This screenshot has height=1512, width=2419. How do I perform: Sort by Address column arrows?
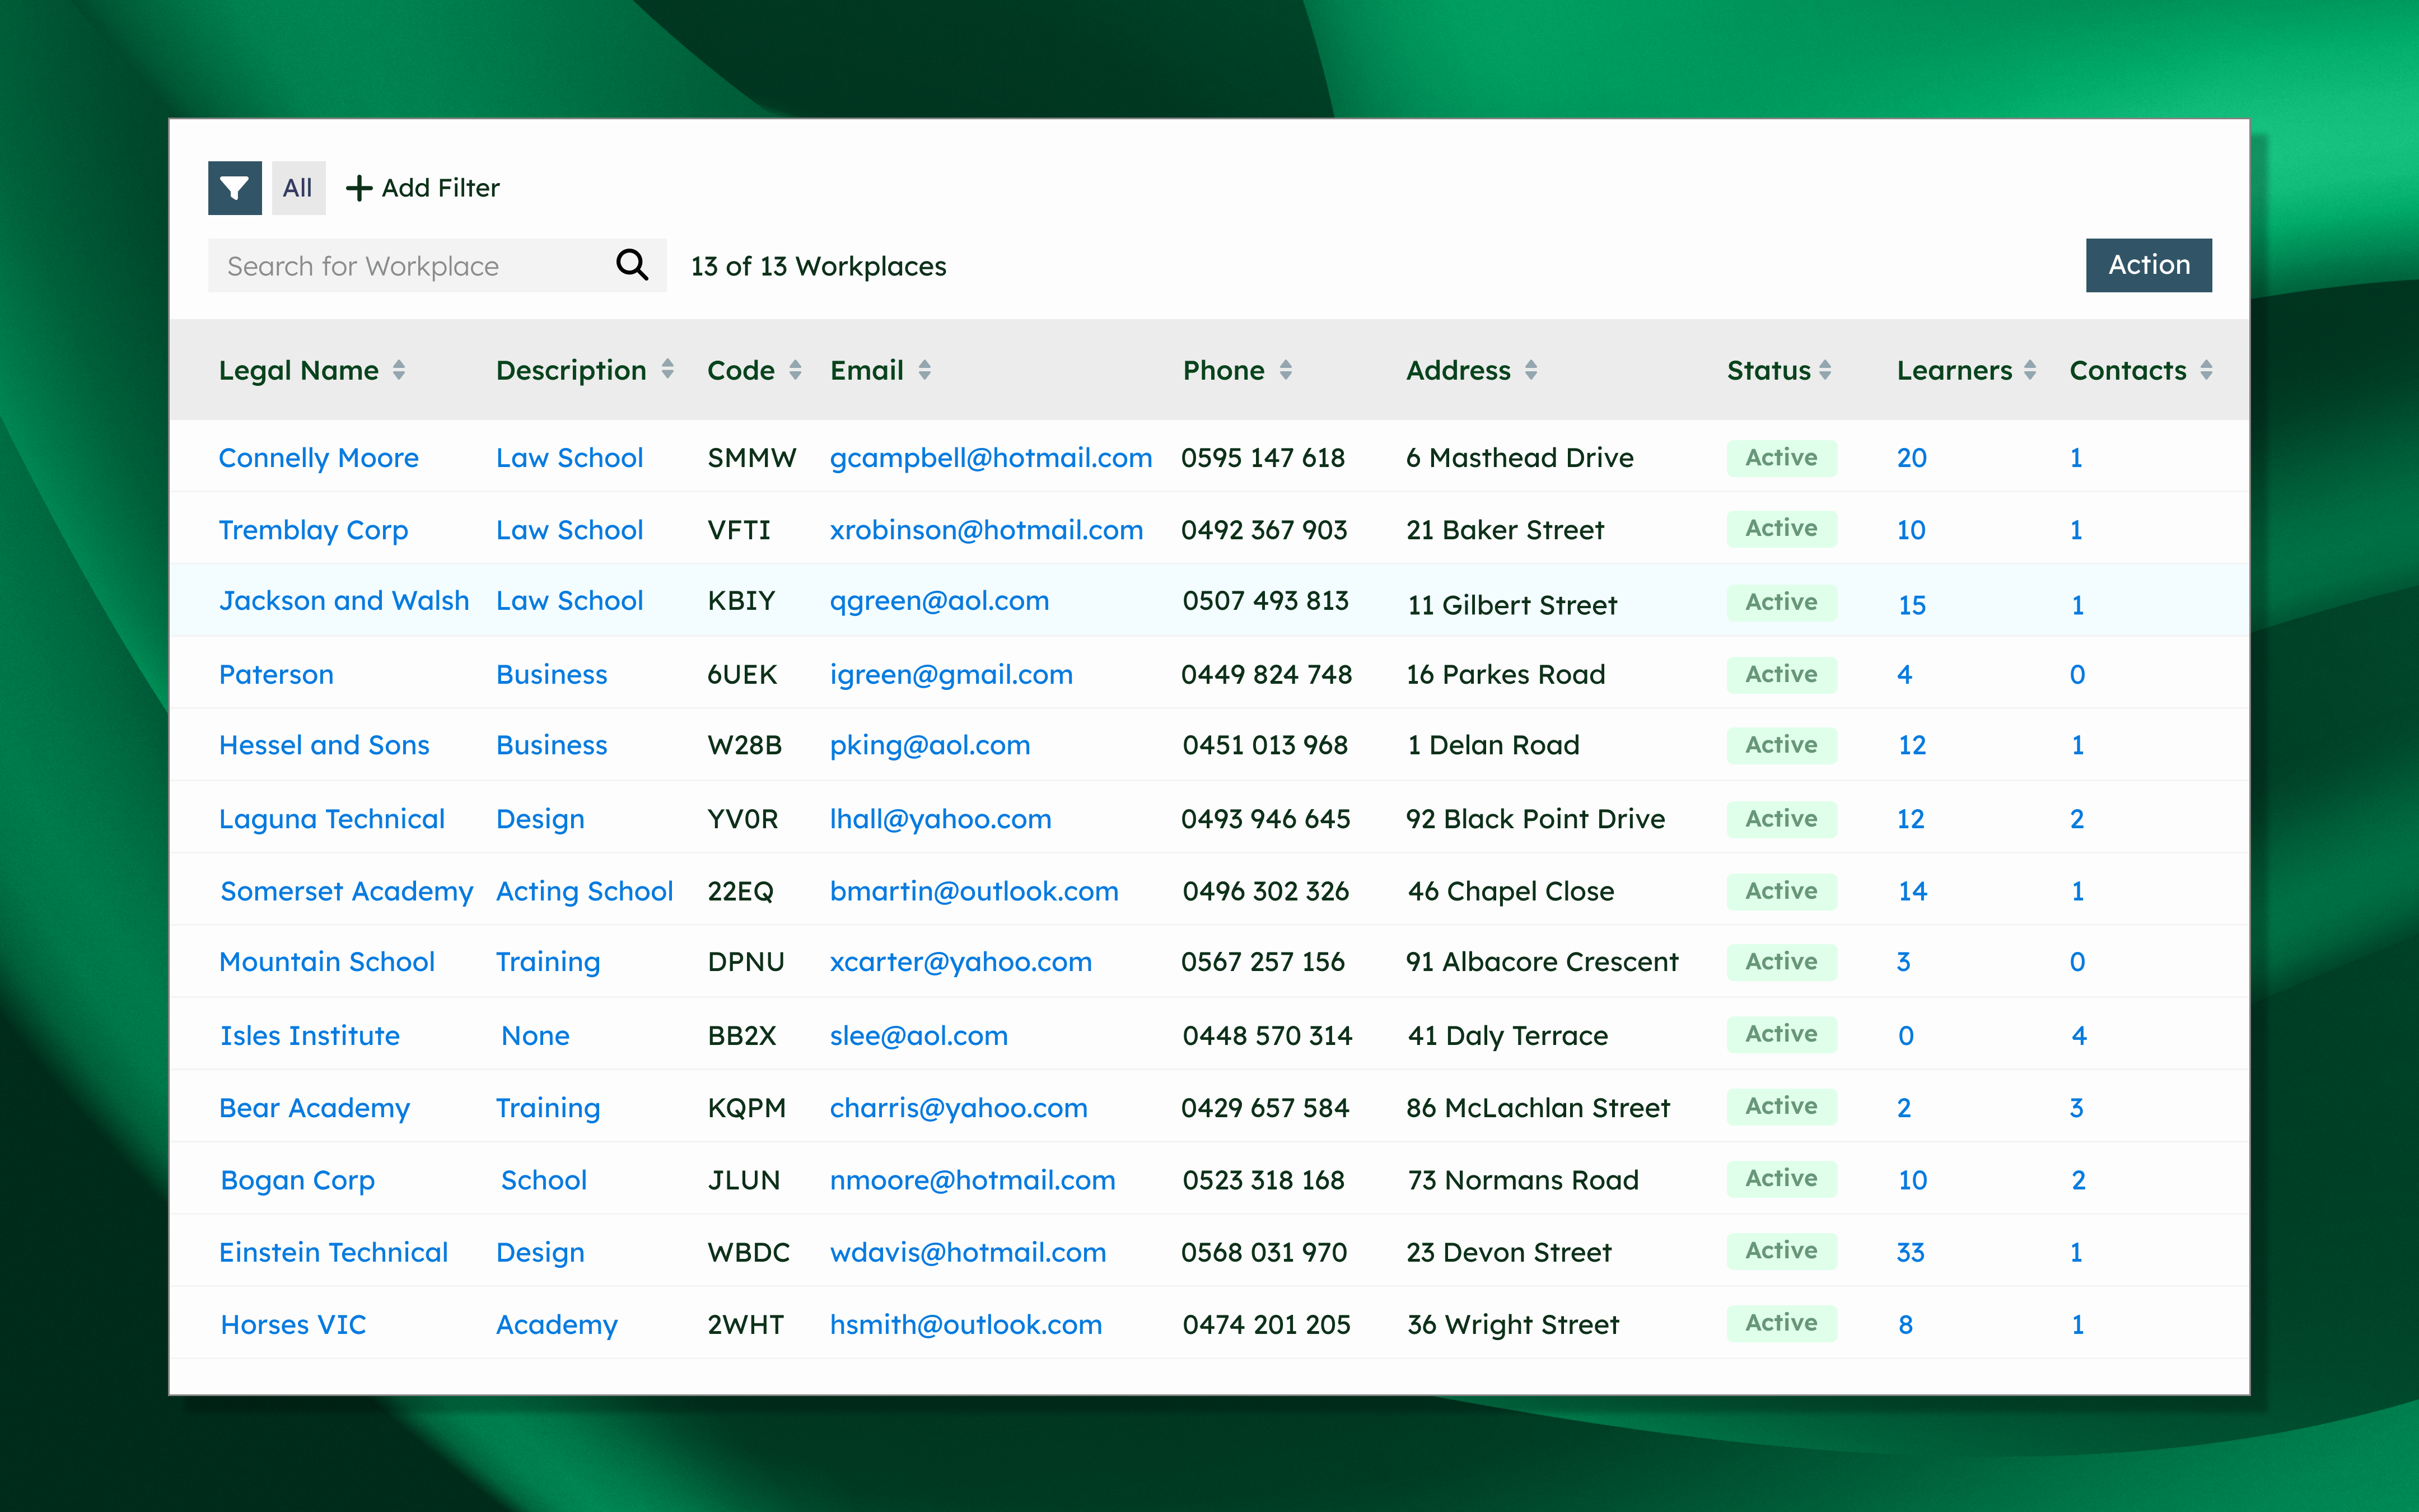pyautogui.click(x=1530, y=370)
